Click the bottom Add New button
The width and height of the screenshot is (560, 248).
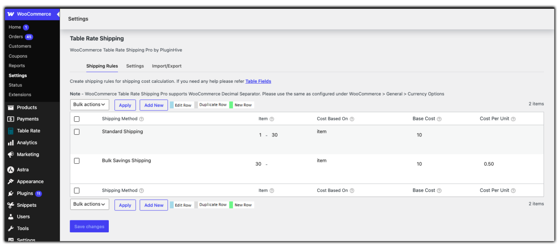pyautogui.click(x=154, y=205)
